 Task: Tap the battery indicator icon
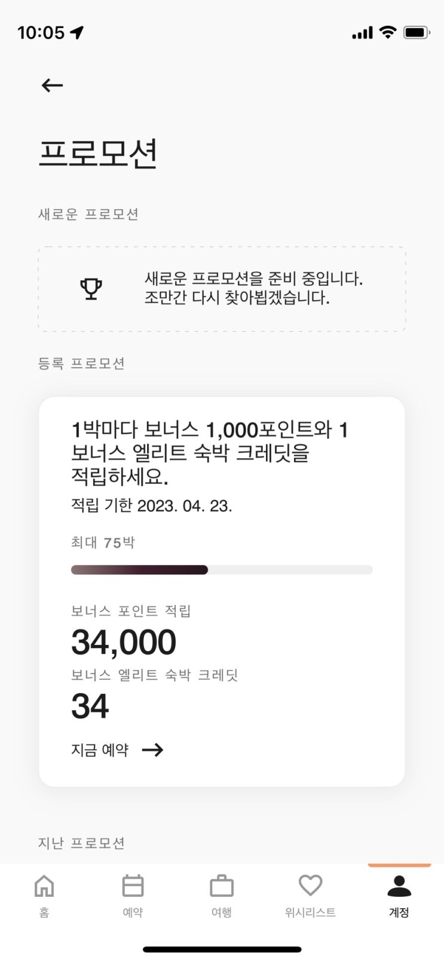(416, 32)
